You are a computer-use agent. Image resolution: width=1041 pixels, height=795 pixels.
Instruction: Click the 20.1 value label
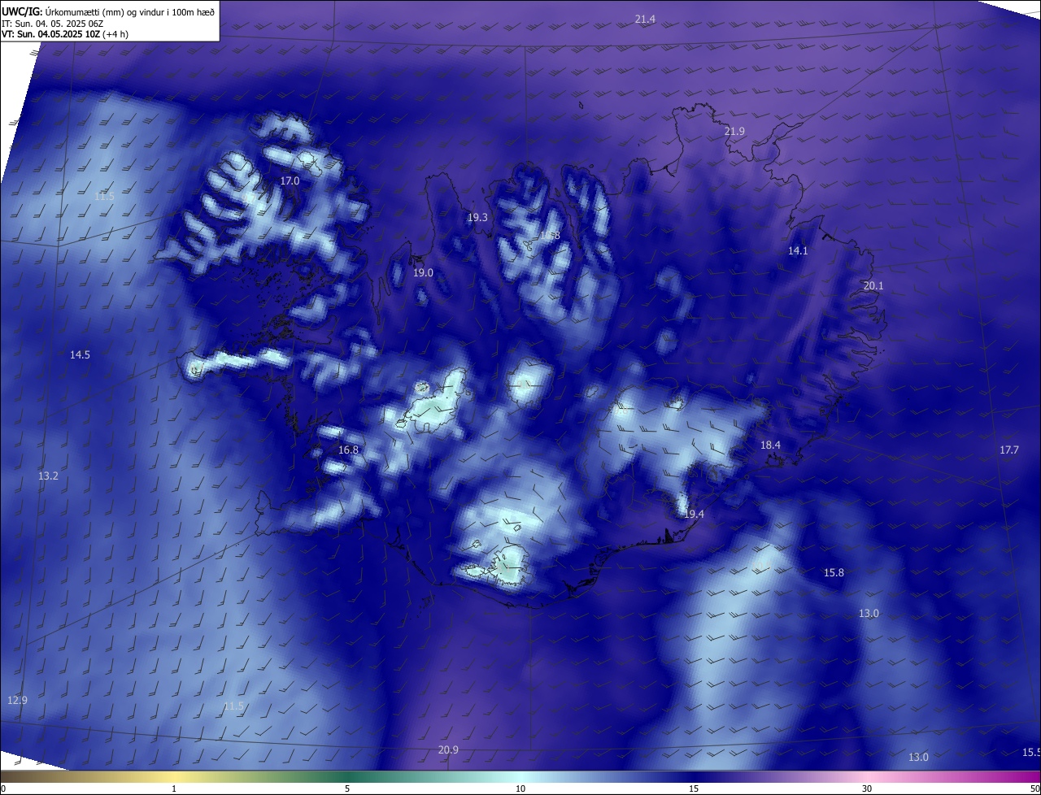tap(873, 285)
